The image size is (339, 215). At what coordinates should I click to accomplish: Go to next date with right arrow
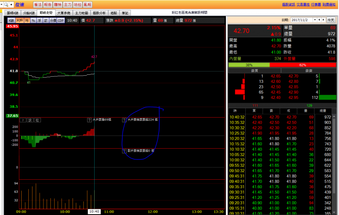tap(323, 20)
